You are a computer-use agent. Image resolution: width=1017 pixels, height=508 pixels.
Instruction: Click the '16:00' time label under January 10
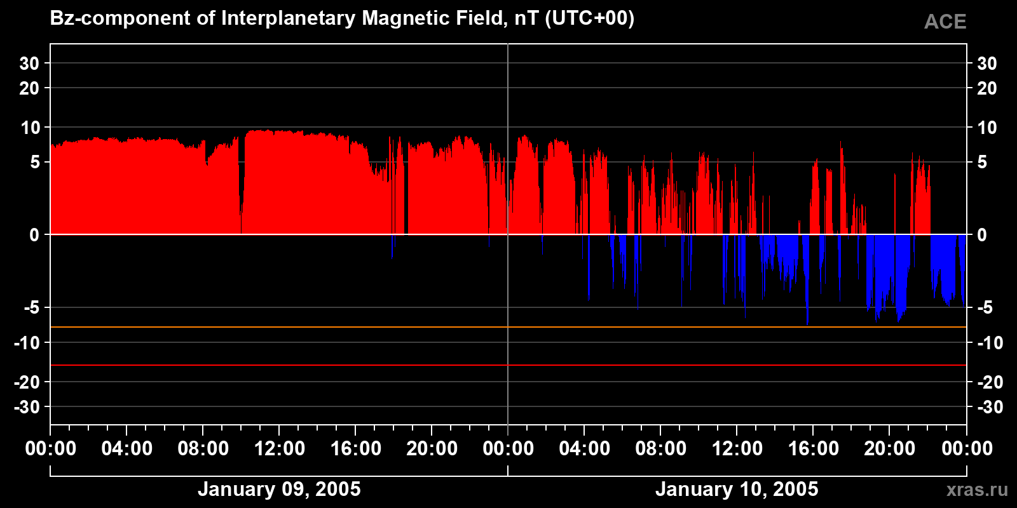pos(814,449)
